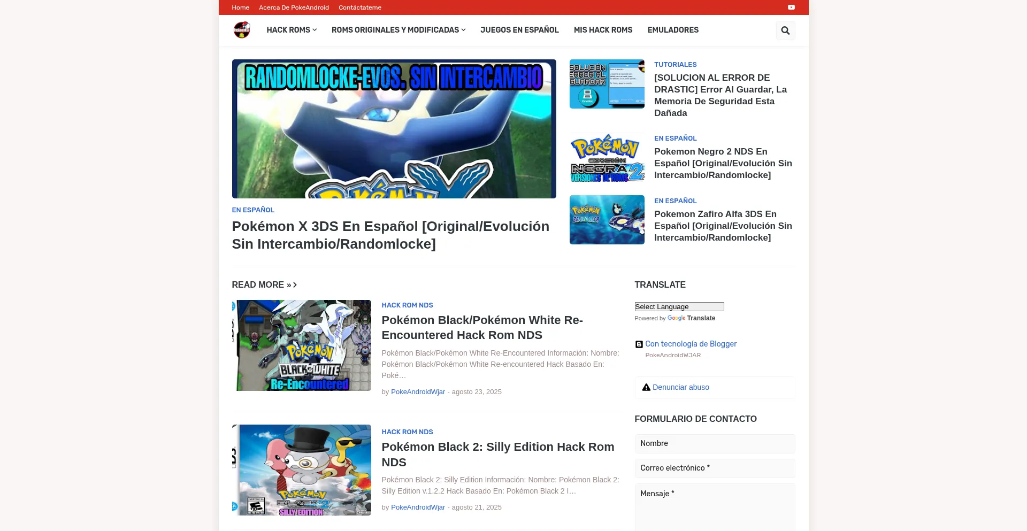Open JUEGOS EN ESPAÑOL menu item
Image resolution: width=1027 pixels, height=531 pixels.
click(x=519, y=30)
